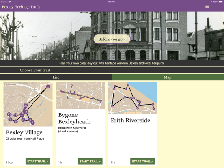Open the hamburger menu icon
Image resolution: width=224 pixels, height=168 pixels.
coord(207,7)
